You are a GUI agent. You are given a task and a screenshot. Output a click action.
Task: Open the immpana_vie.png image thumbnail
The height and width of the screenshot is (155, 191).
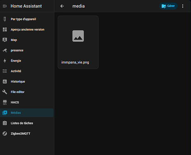(x=78, y=42)
